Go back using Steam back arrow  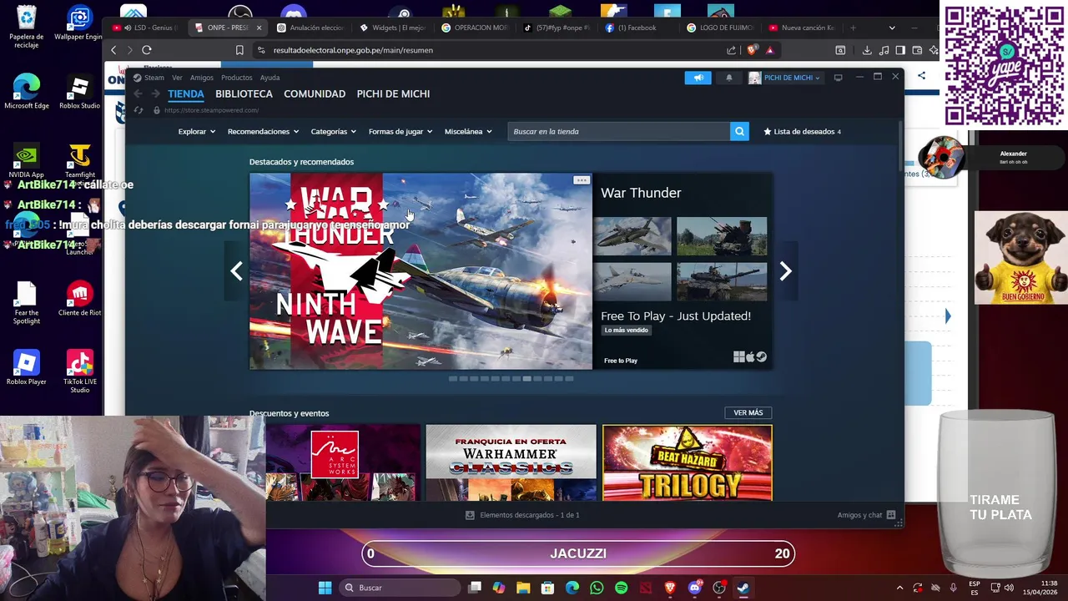click(x=138, y=93)
